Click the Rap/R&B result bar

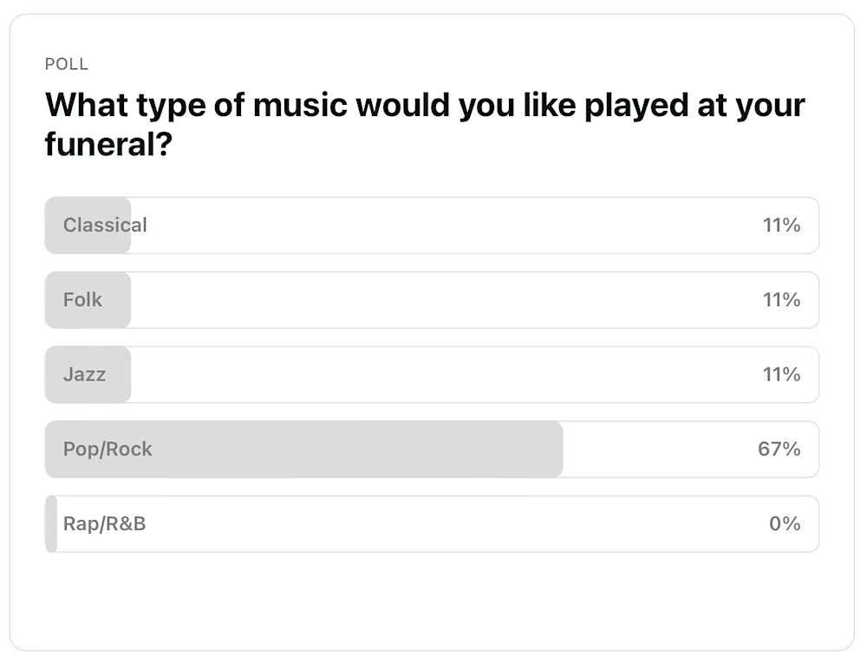(x=49, y=523)
